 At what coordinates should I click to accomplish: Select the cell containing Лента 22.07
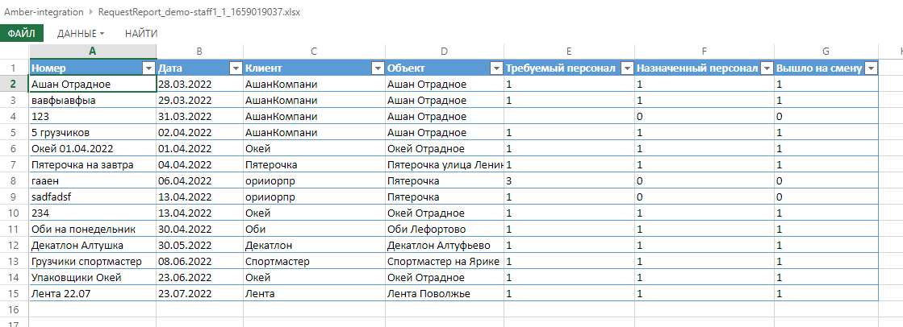coord(91,294)
